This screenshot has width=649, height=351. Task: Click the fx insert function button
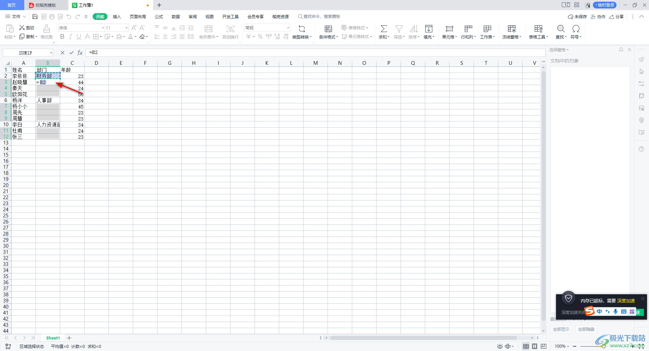pyautogui.click(x=80, y=53)
